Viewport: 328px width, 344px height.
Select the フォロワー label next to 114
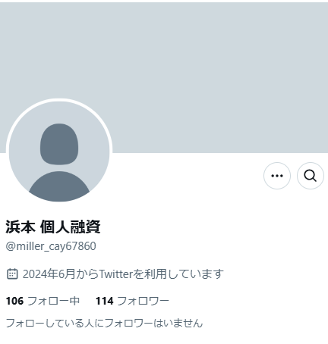point(143,301)
